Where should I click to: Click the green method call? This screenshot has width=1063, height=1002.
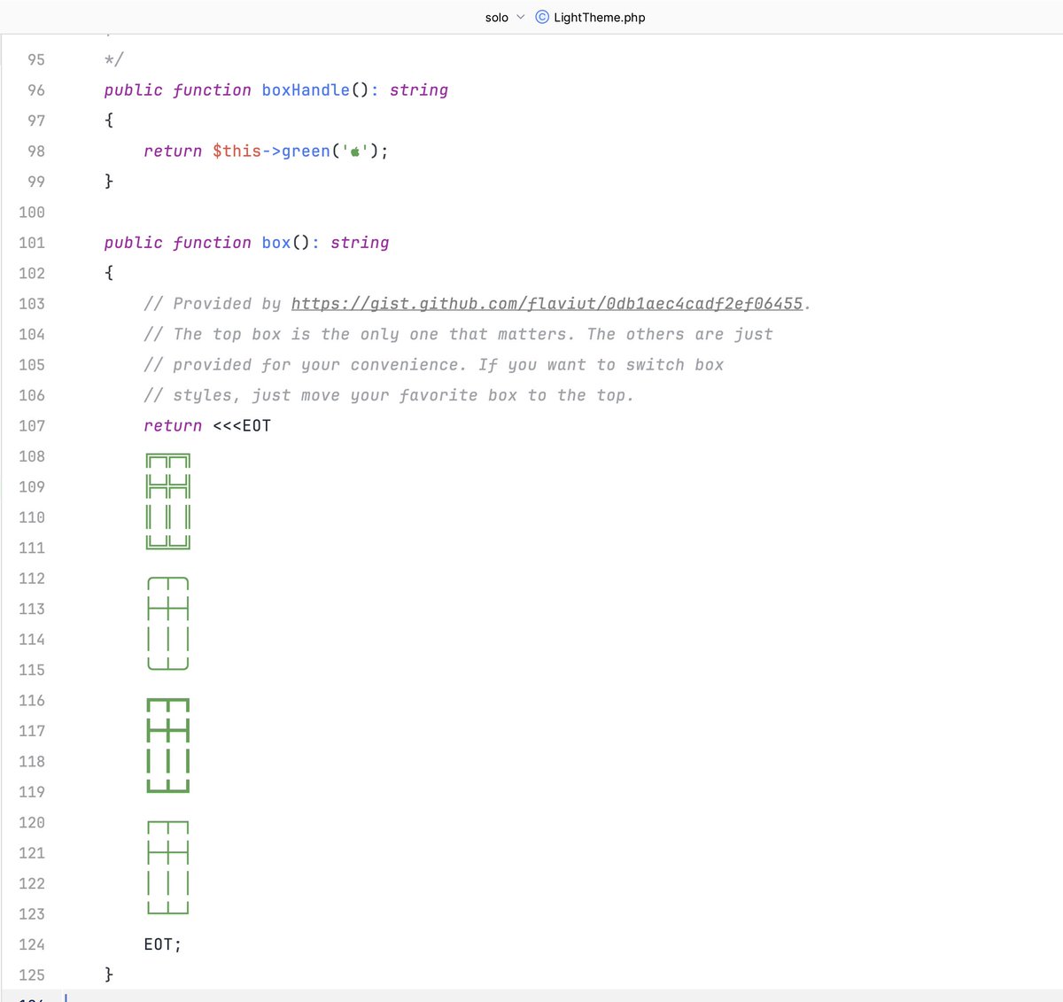[306, 151]
